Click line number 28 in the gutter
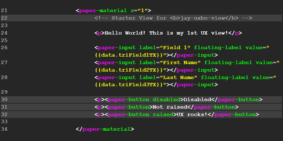 click(x=4, y=77)
